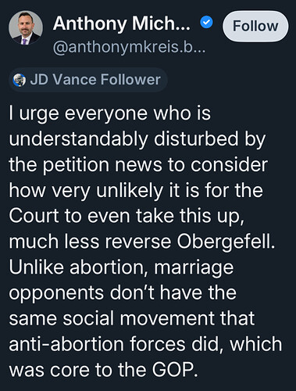Open the JD Vance Follower label
The height and width of the screenshot is (391, 296).
coord(88,80)
